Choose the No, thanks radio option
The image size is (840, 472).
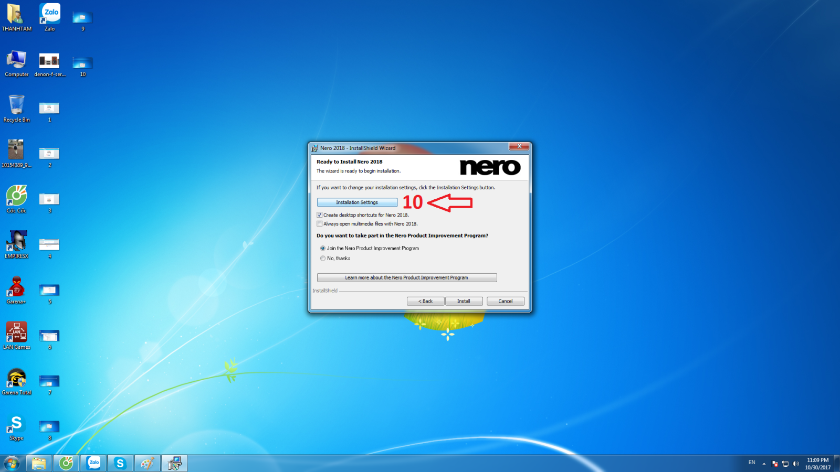point(323,259)
